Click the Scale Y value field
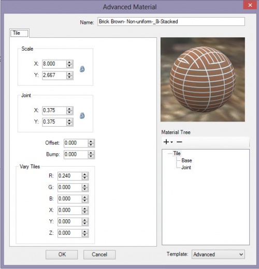The image size is (259, 269). 54,76
